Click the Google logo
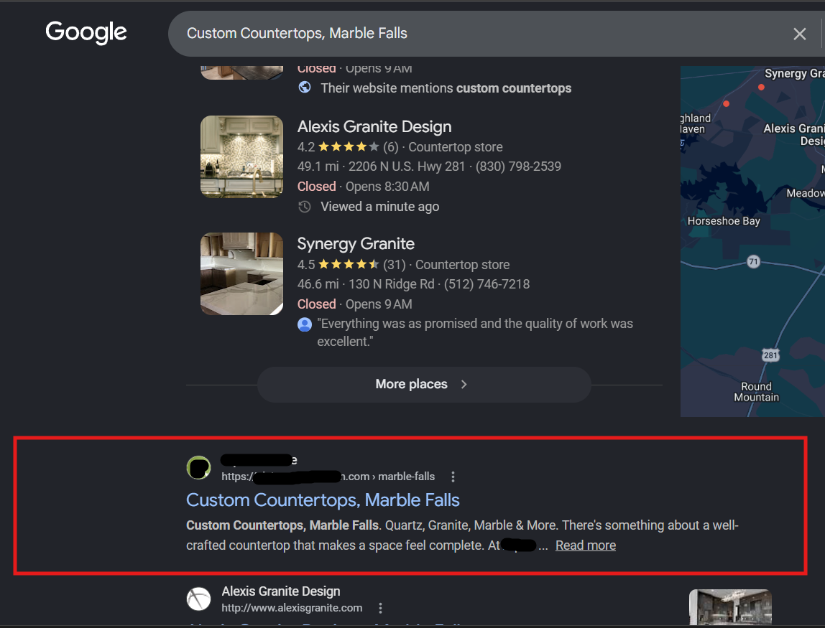Viewport: 825px width, 628px height. point(86,32)
